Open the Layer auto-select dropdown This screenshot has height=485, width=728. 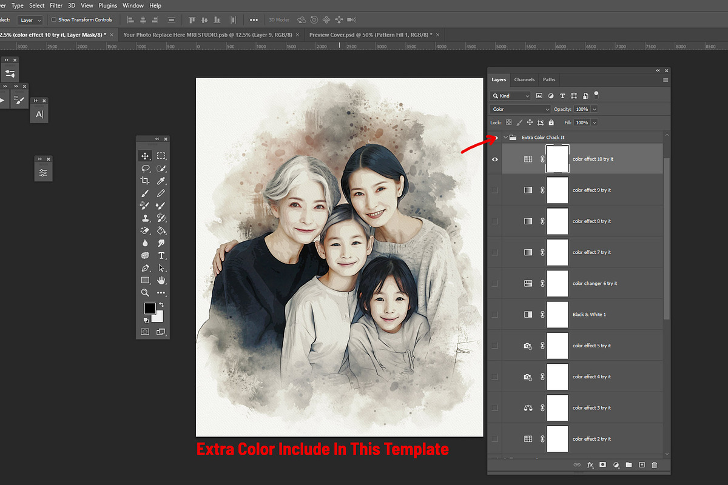[30, 20]
